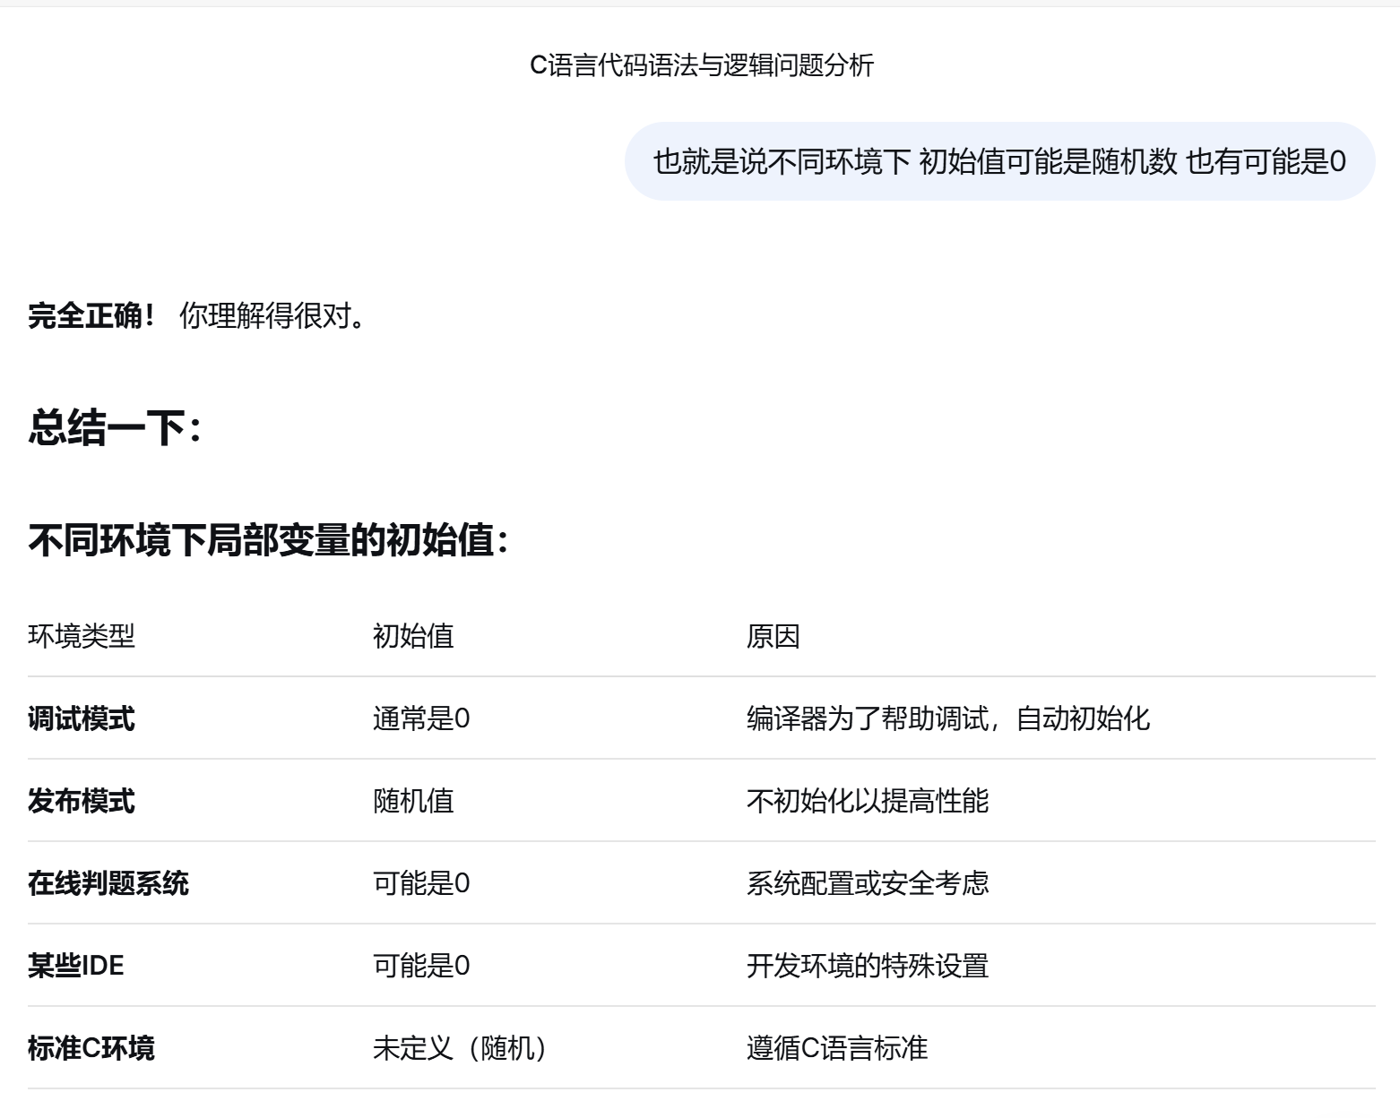The width and height of the screenshot is (1400, 1118).
Task: Click the cell '未定义(随机)'
Action: click(462, 1048)
